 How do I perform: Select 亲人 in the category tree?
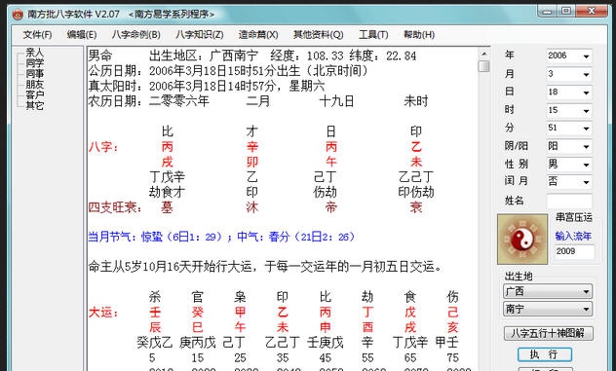pos(34,53)
